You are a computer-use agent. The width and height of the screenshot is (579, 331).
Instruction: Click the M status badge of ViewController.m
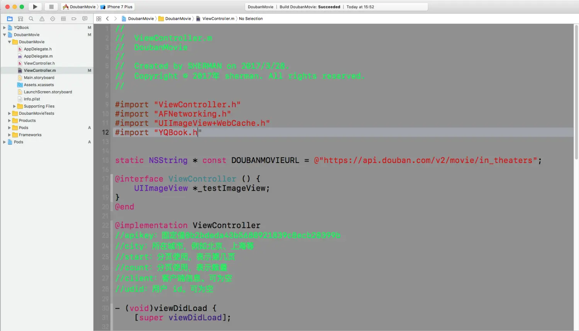90,70
